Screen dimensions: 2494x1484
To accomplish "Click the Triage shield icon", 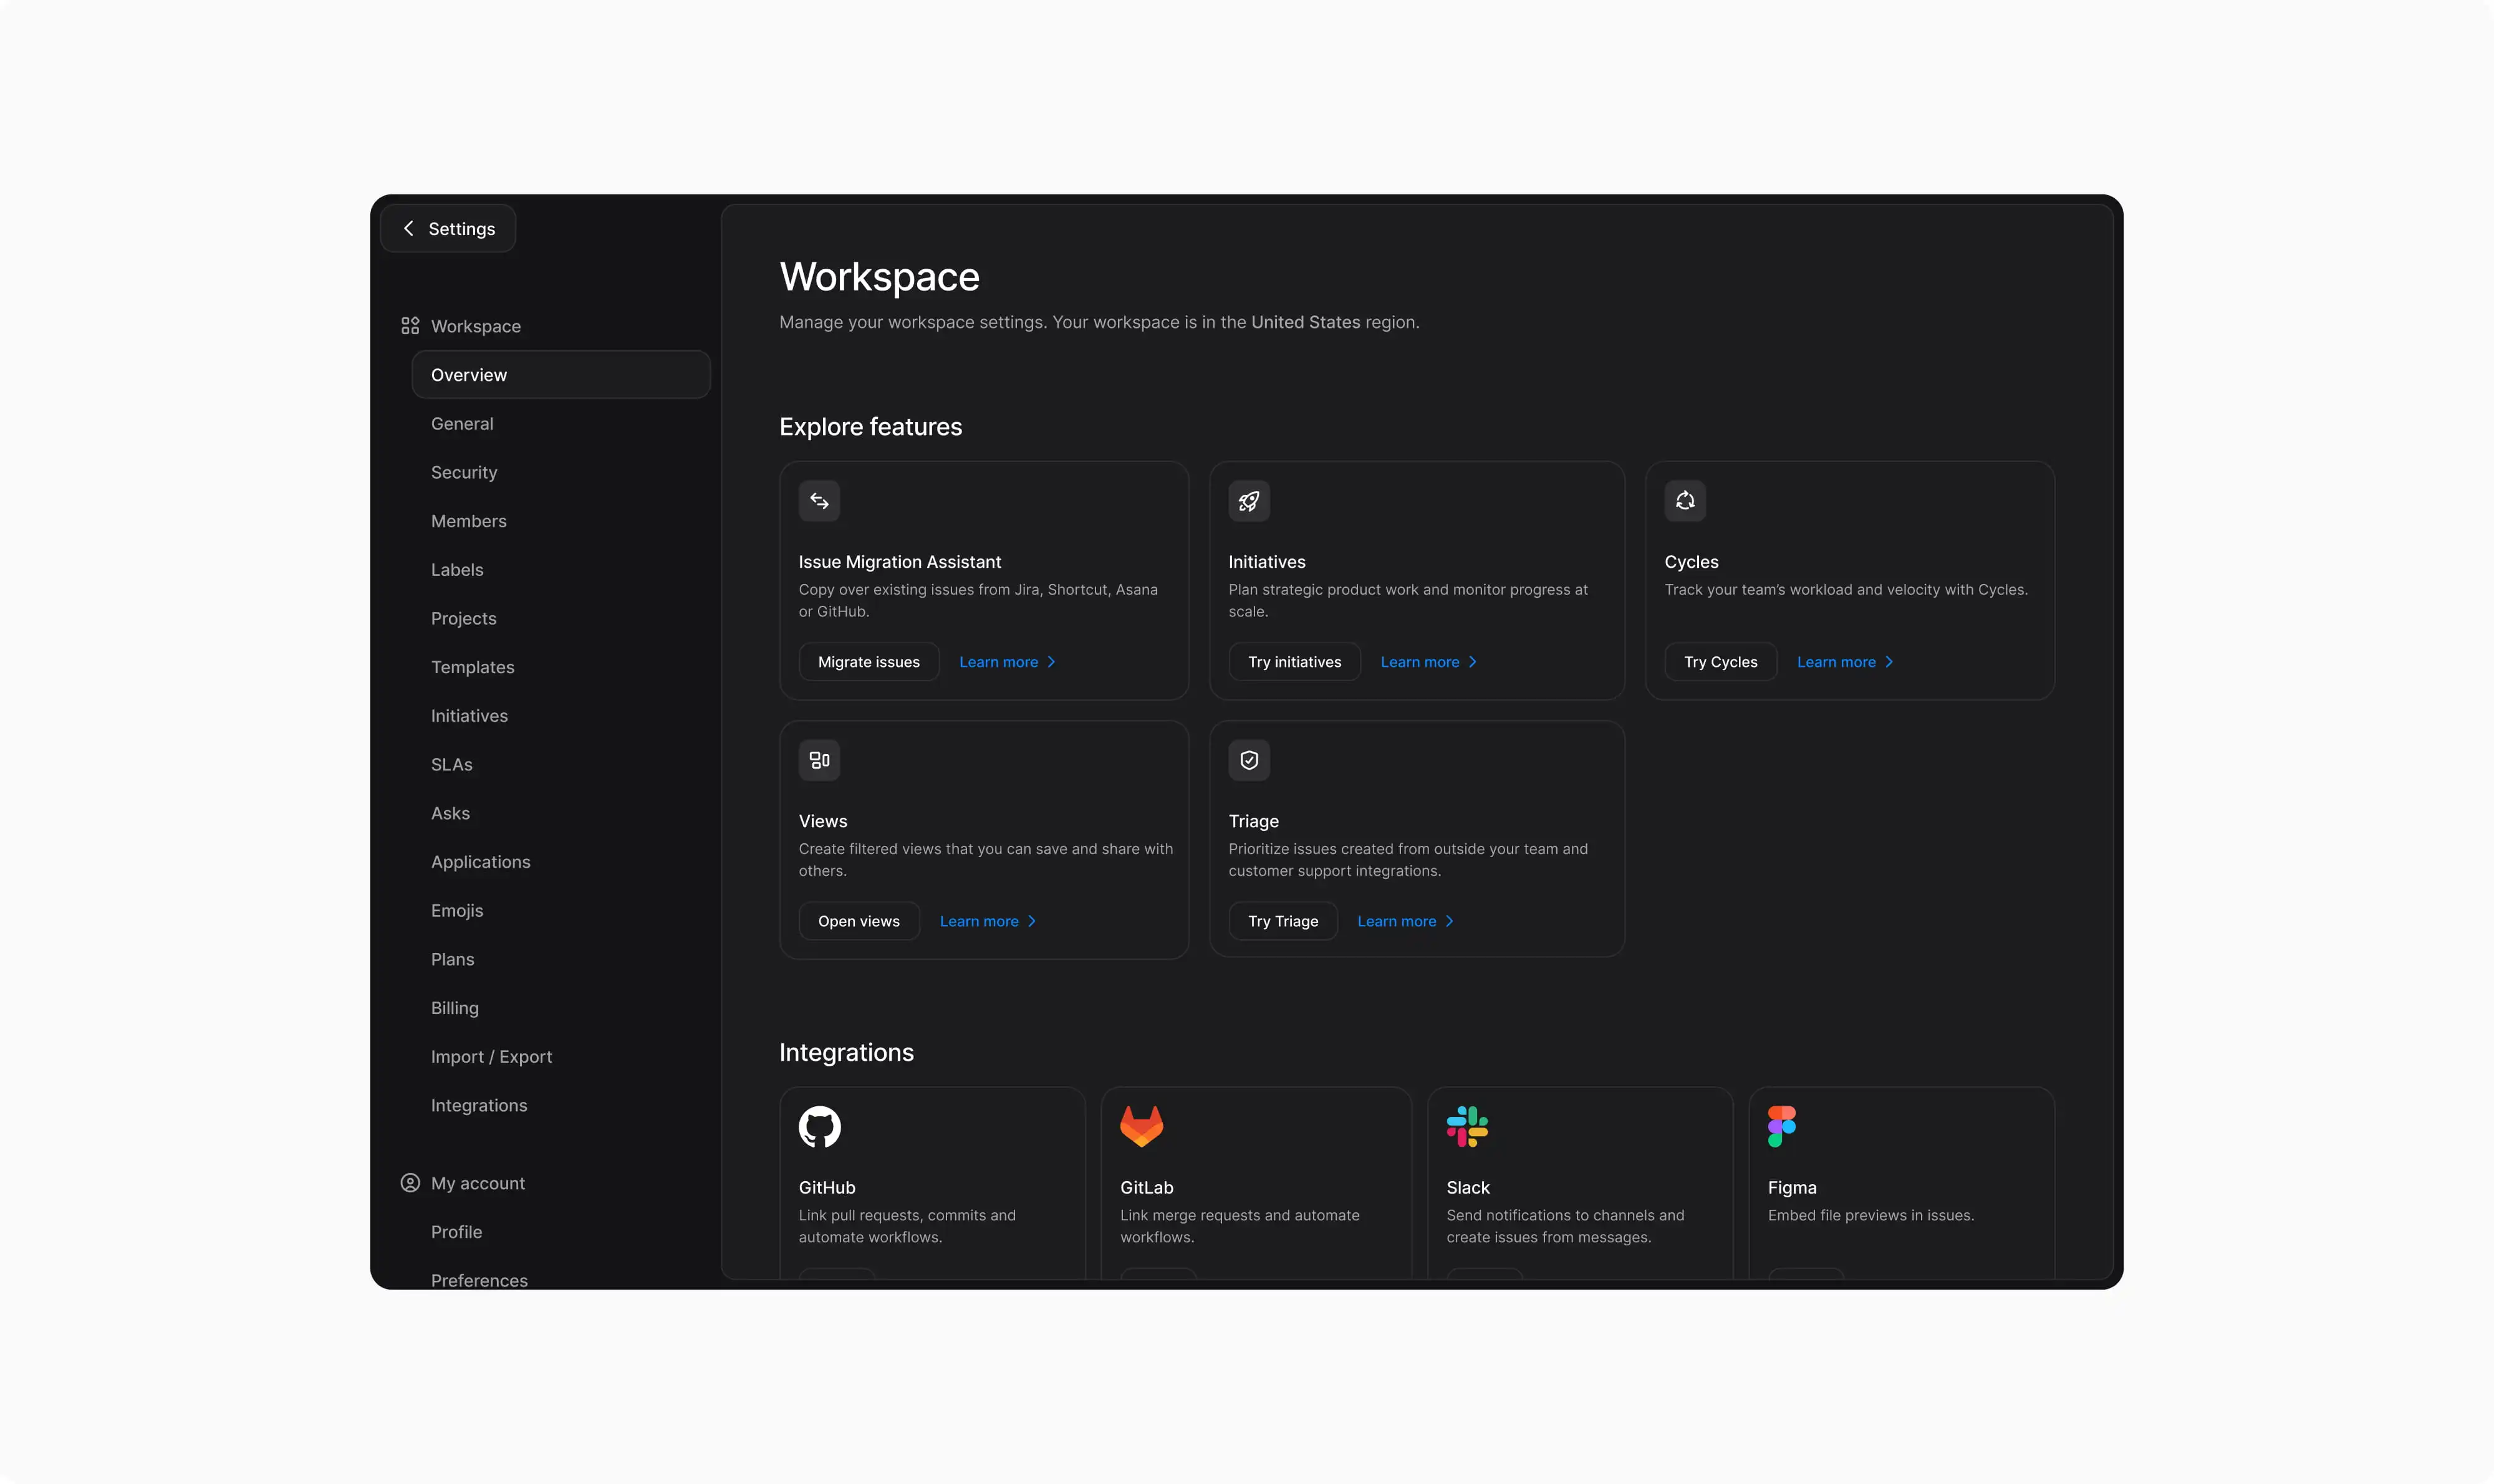I will (1248, 760).
